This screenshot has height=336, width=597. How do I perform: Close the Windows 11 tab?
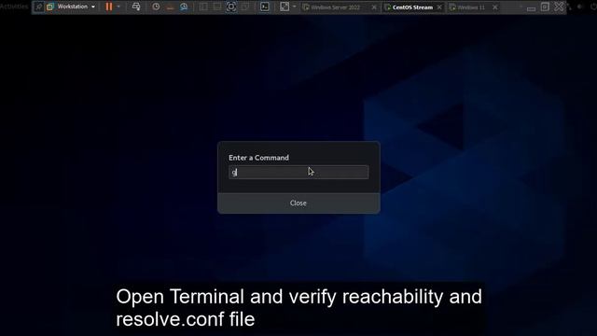tap(495, 7)
